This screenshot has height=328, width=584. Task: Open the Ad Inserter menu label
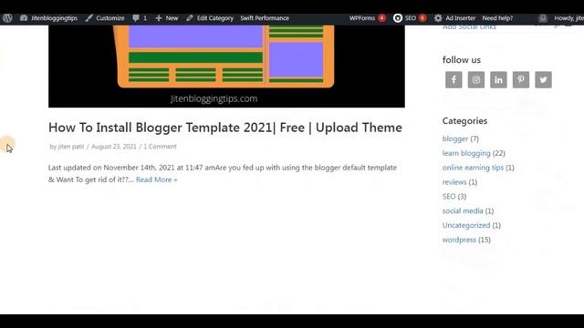click(x=460, y=18)
